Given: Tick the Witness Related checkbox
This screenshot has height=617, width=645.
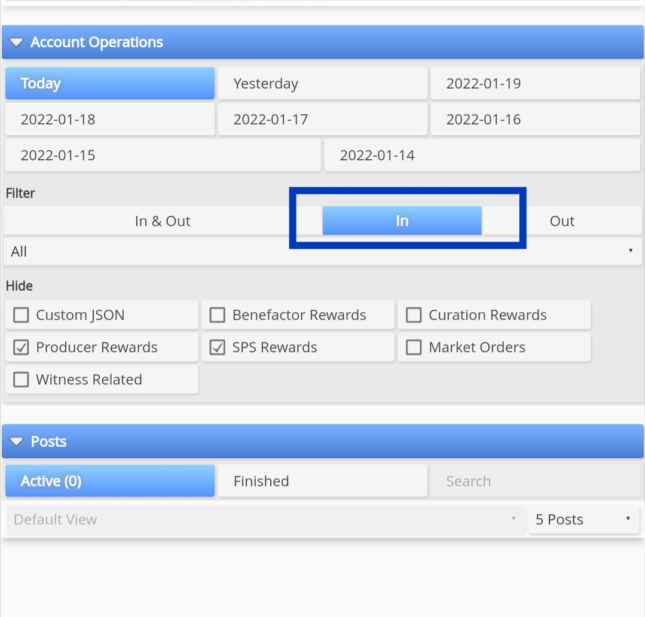Looking at the screenshot, I should 21,379.
